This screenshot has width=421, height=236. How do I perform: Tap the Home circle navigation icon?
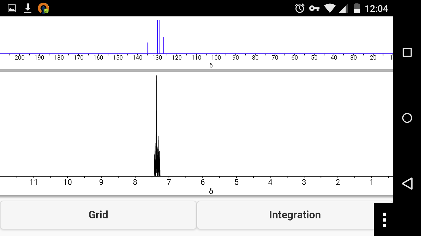407,118
